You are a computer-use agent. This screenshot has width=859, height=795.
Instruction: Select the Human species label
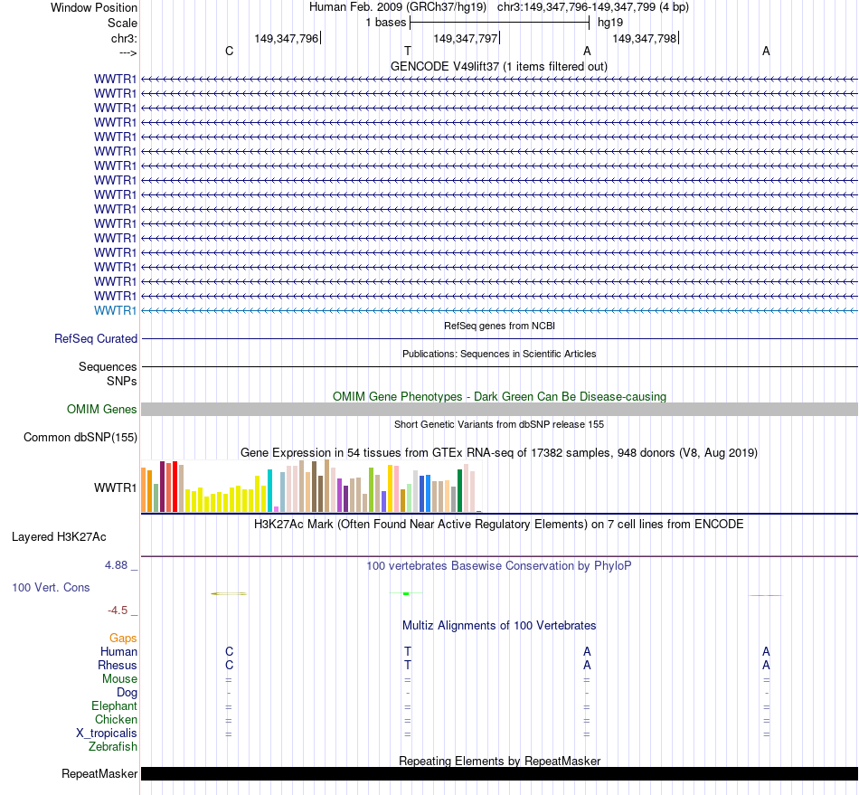coord(118,651)
